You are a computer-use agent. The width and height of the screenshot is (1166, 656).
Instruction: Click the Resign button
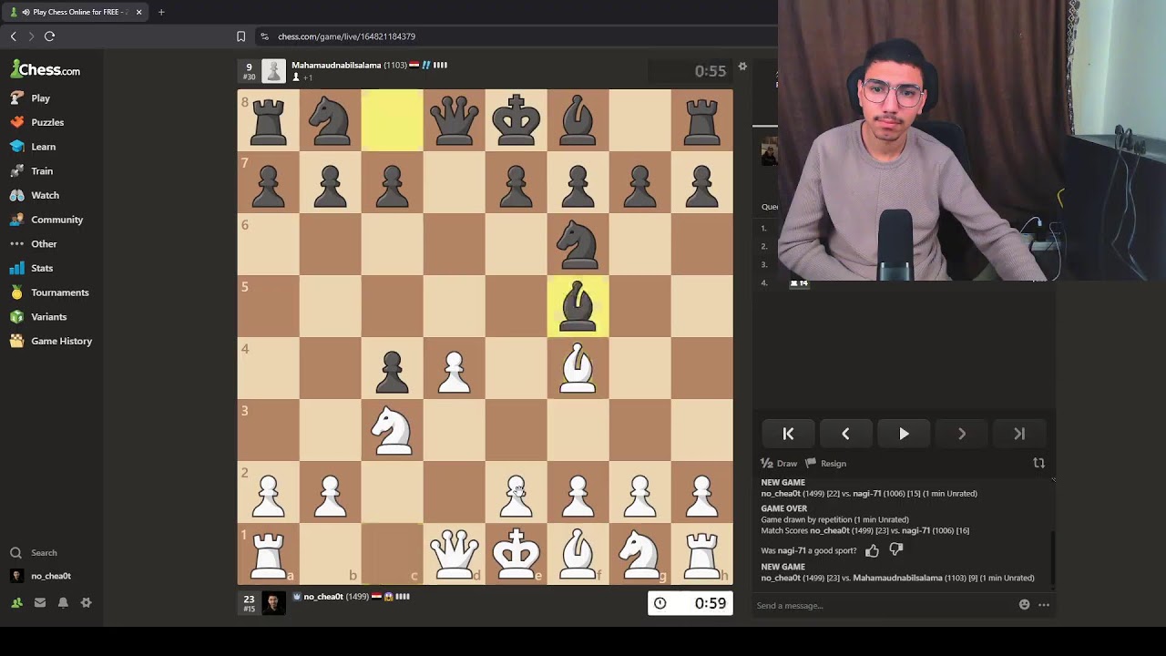tap(826, 463)
